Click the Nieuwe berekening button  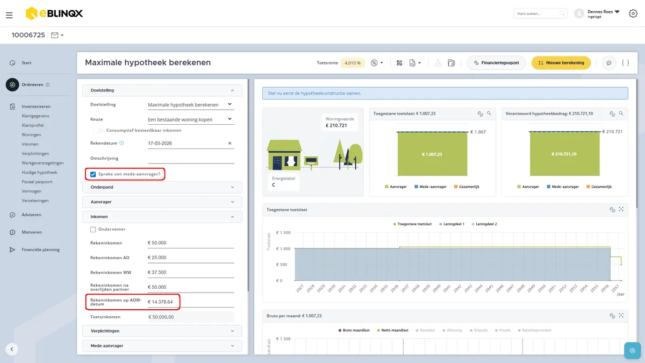point(561,63)
